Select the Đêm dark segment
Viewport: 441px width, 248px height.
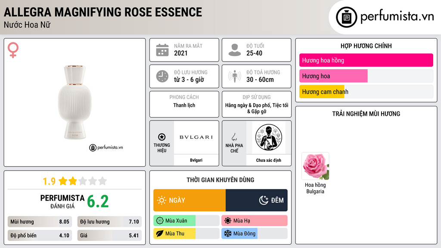257,200
